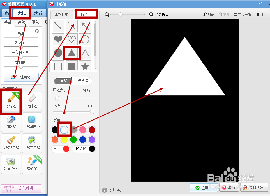
Task: Switch to 橡皮擦 eraser mode
Action: tap(83, 81)
